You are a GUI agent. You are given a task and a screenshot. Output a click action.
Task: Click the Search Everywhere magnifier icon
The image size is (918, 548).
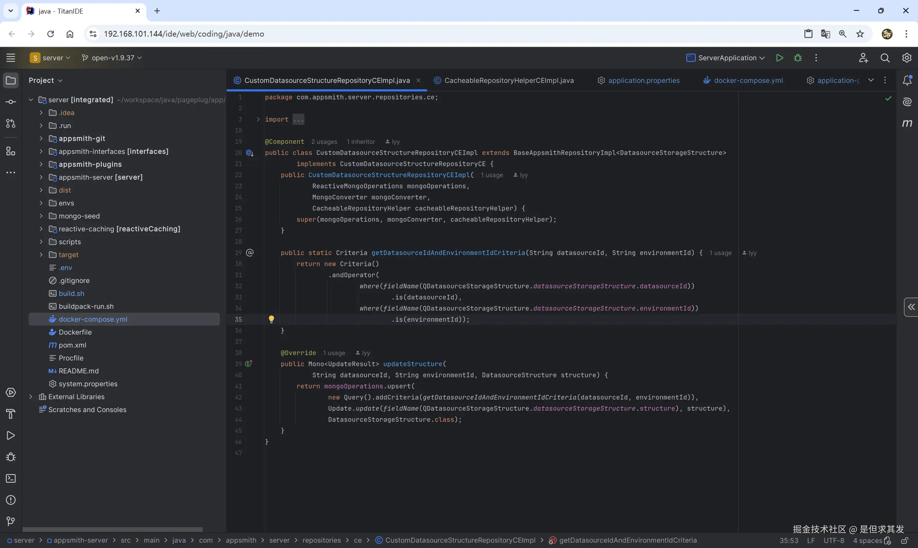(x=885, y=58)
